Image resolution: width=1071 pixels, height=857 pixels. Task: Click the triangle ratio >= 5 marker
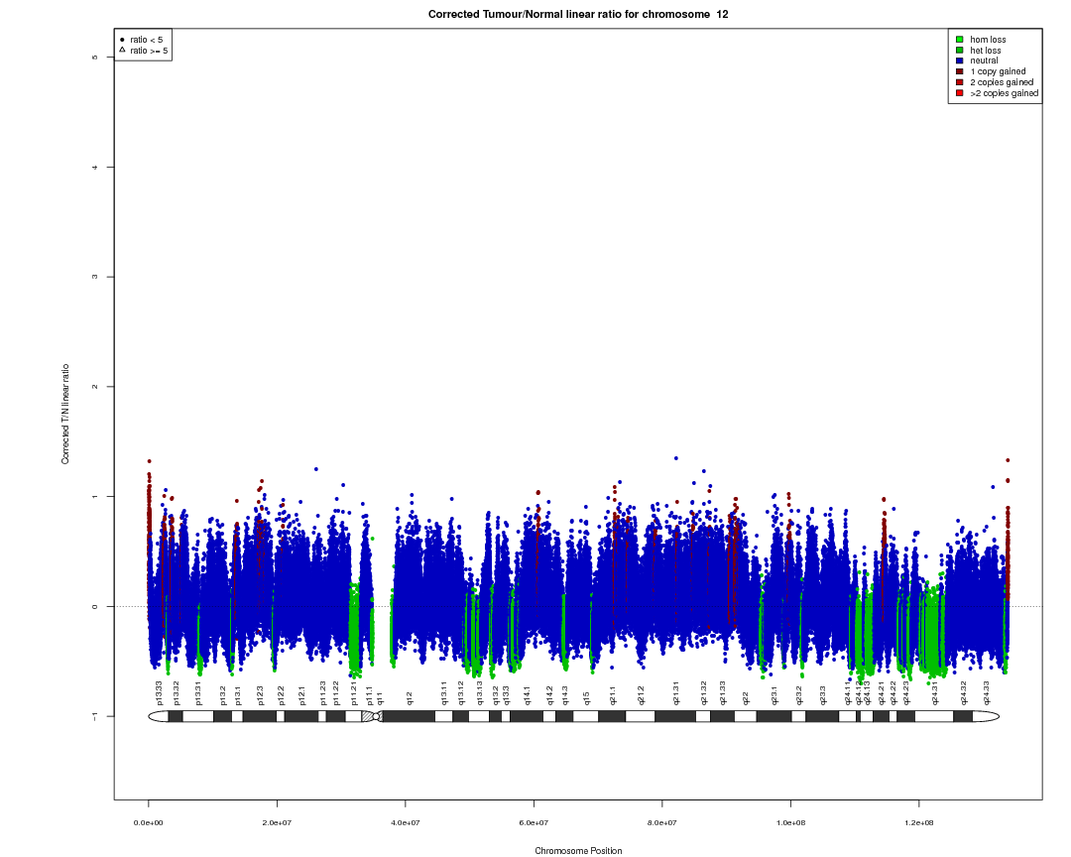point(122,50)
